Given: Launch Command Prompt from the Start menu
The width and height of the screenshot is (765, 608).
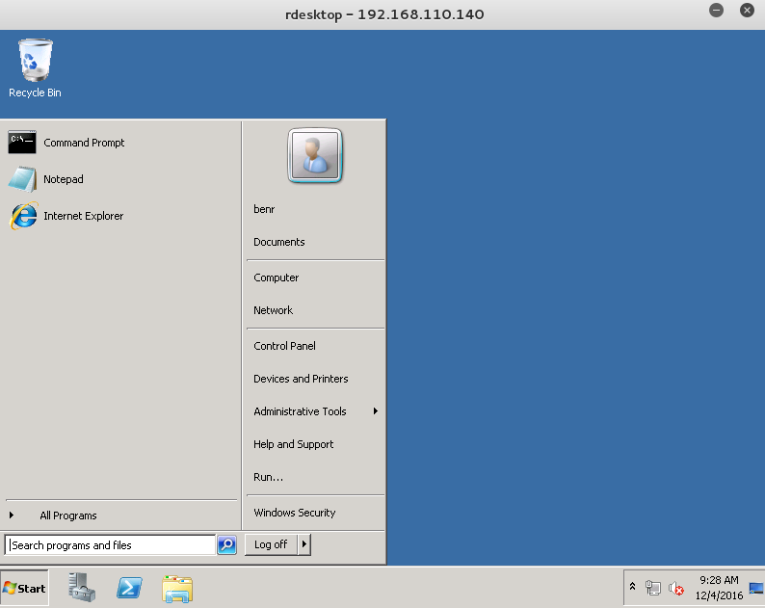Looking at the screenshot, I should pyautogui.click(x=84, y=143).
